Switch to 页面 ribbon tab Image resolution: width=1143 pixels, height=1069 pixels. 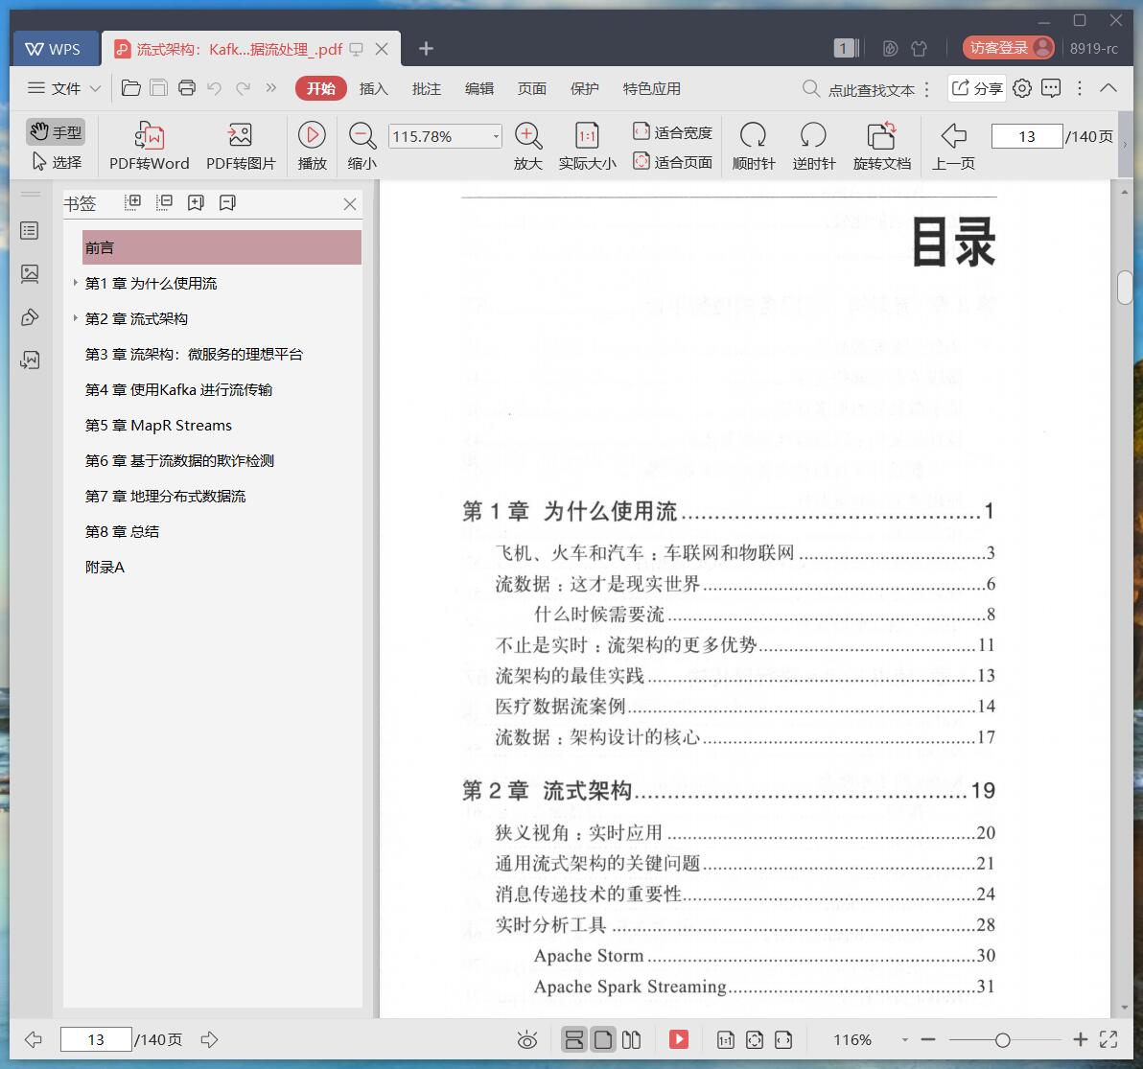click(531, 88)
